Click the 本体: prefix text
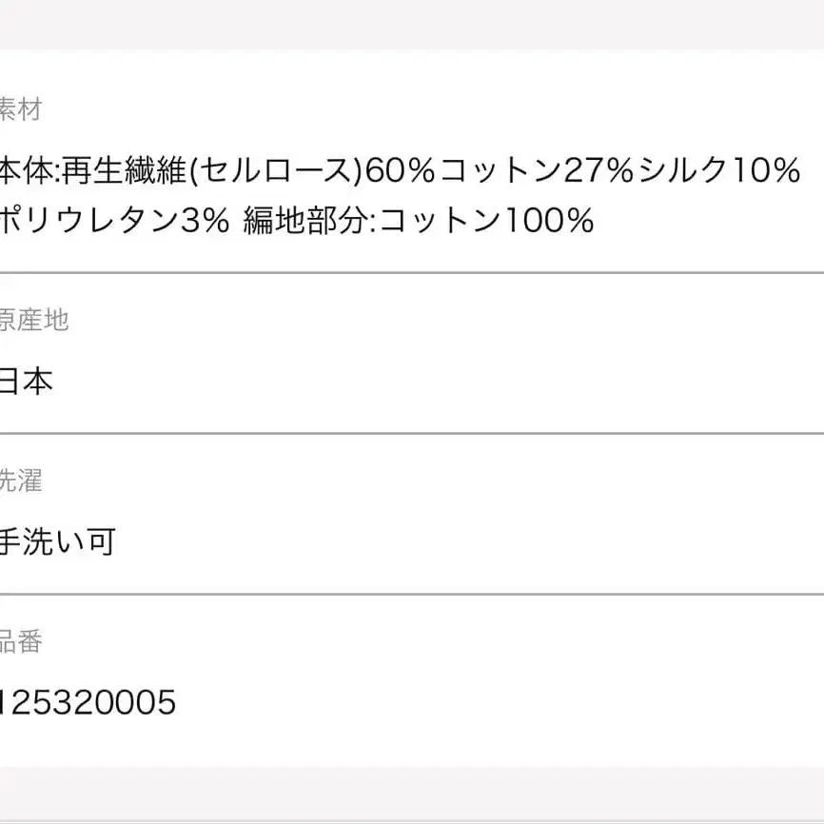Viewport: 824px width, 824px height. tap(30, 170)
